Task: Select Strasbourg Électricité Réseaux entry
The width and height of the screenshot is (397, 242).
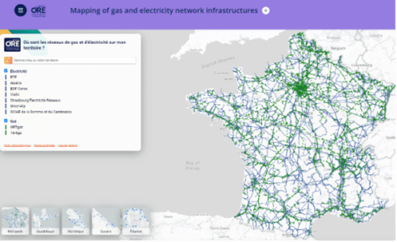Action: point(35,100)
